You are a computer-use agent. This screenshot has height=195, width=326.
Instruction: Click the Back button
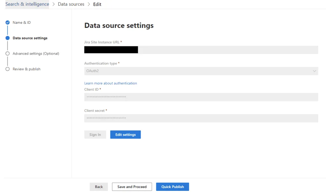point(99,187)
